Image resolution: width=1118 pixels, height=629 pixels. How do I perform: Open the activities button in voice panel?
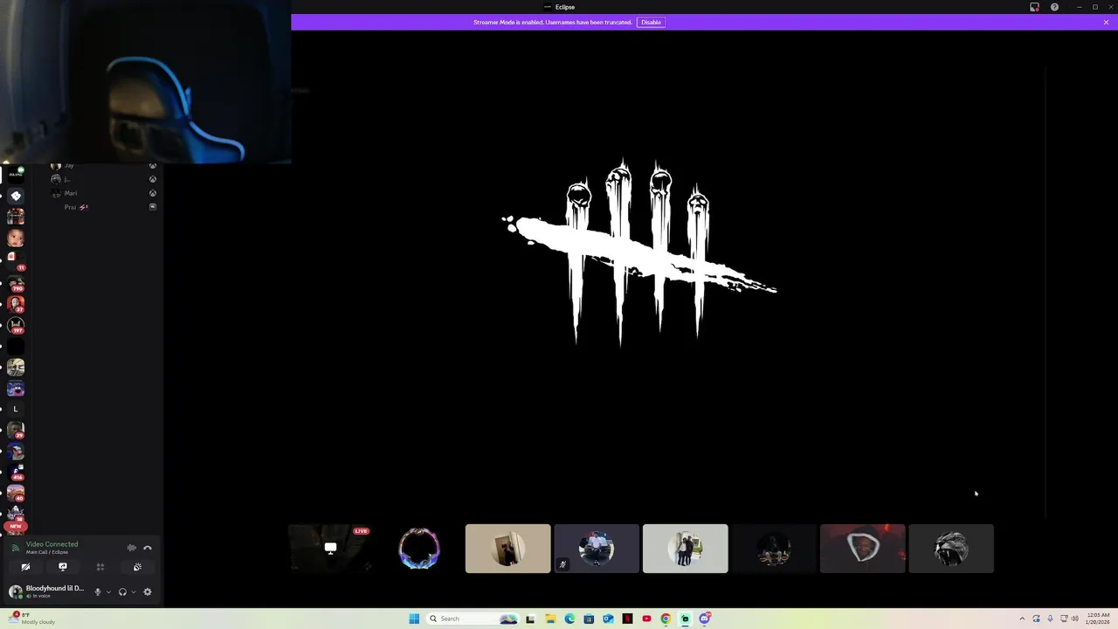pos(100,567)
